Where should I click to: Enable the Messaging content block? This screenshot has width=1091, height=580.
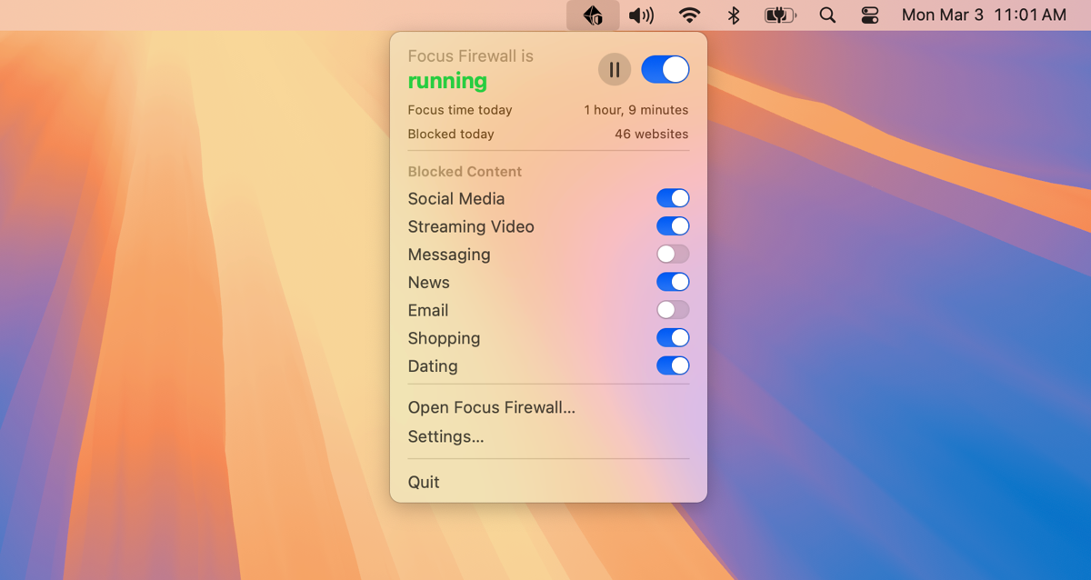click(672, 255)
